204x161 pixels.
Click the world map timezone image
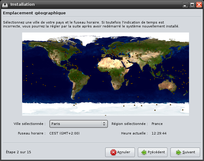(x=106, y=74)
